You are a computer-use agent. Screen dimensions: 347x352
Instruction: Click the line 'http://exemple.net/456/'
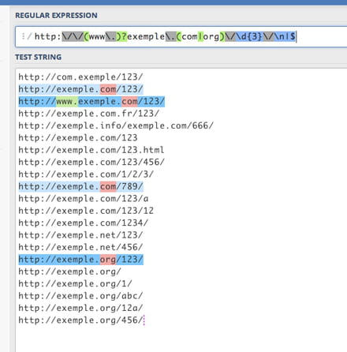pyautogui.click(x=80, y=247)
